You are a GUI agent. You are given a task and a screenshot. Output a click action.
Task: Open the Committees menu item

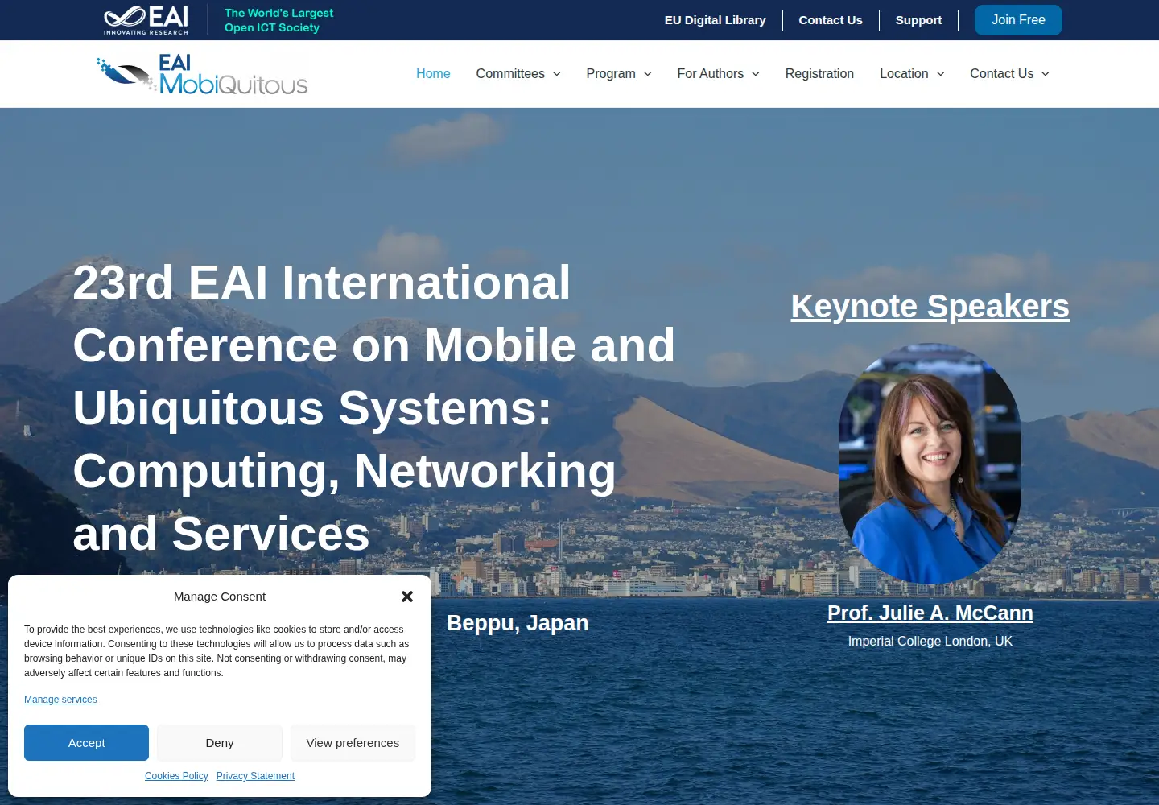[510, 74]
